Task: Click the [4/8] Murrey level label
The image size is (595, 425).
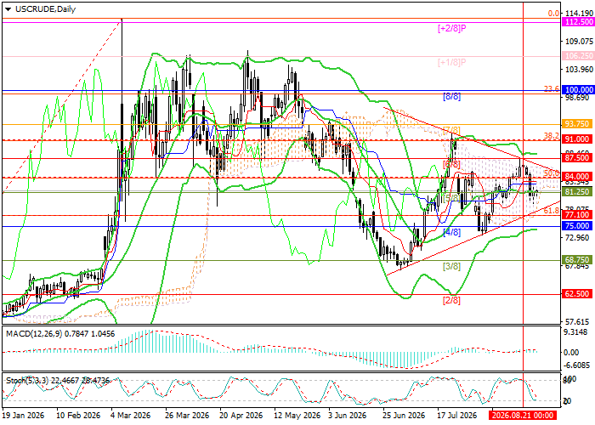Action: pyautogui.click(x=451, y=232)
